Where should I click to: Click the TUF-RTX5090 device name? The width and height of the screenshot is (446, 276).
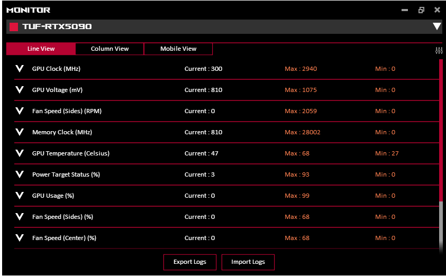pos(57,27)
